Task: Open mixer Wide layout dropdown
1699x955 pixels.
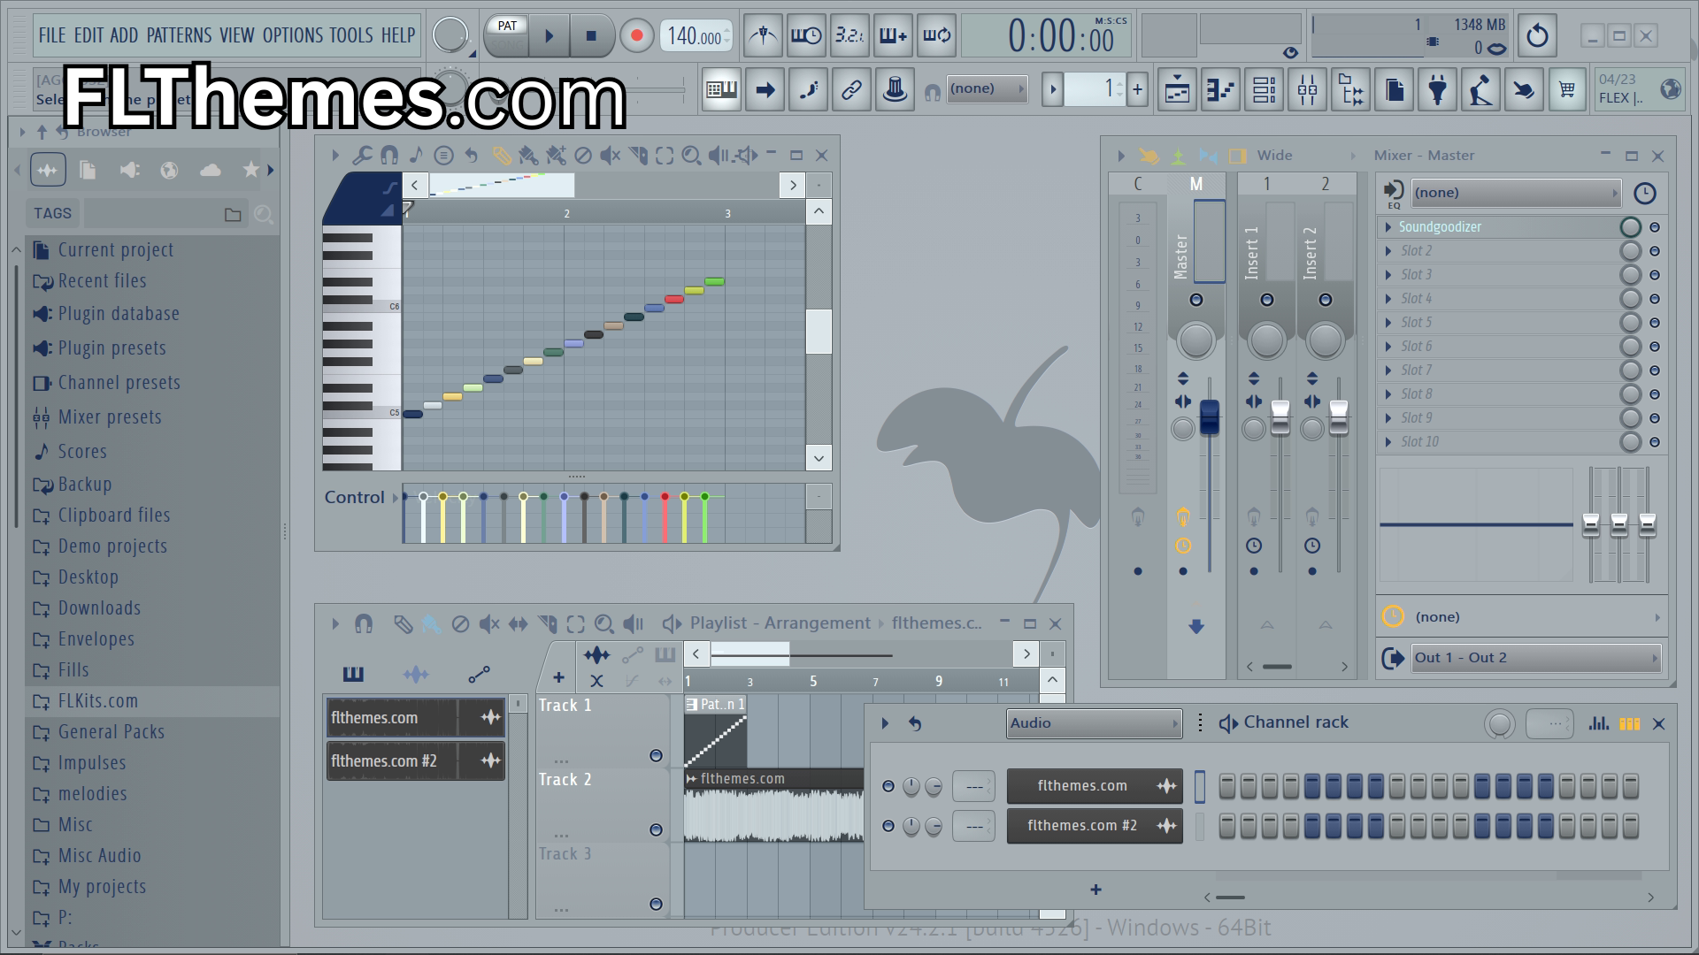Action: click(1305, 156)
